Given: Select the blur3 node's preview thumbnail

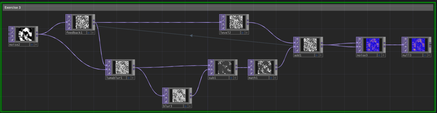Looking at the screenshot, I should point(179,95).
